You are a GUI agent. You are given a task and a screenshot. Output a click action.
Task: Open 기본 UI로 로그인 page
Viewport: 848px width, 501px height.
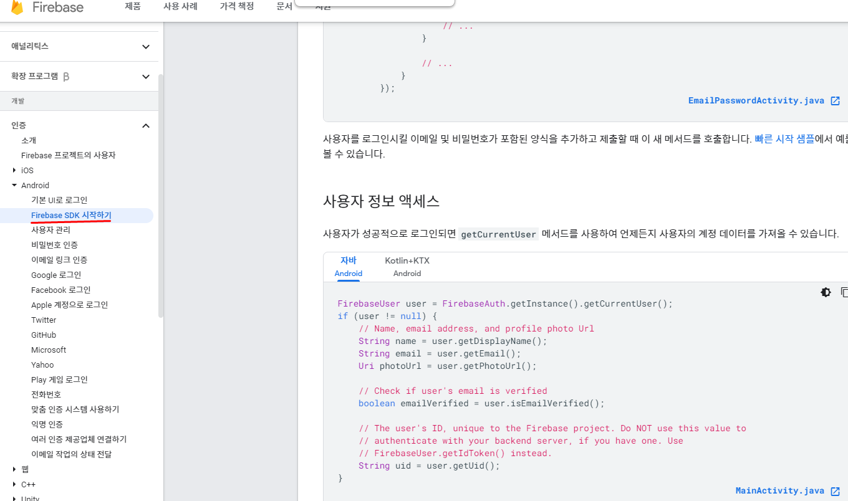click(59, 201)
